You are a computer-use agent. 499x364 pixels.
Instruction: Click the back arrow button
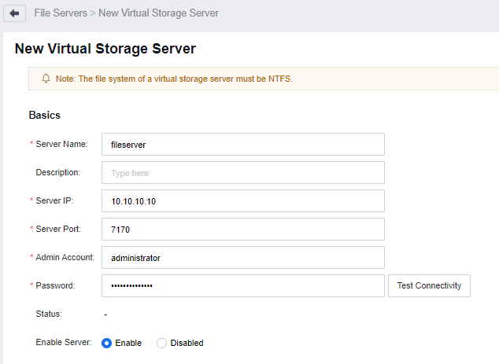pyautogui.click(x=13, y=14)
